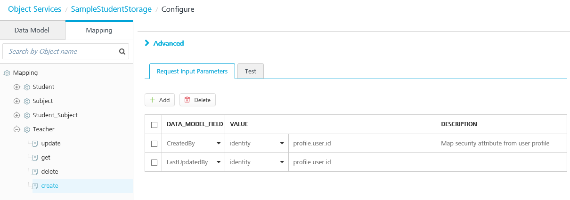Check the LastUpdatedBy row checkbox
Image resolution: width=570 pixels, height=200 pixels.
coord(154,162)
